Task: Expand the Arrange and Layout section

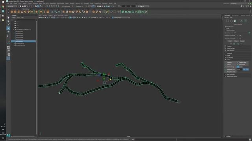Action: coord(232,77)
